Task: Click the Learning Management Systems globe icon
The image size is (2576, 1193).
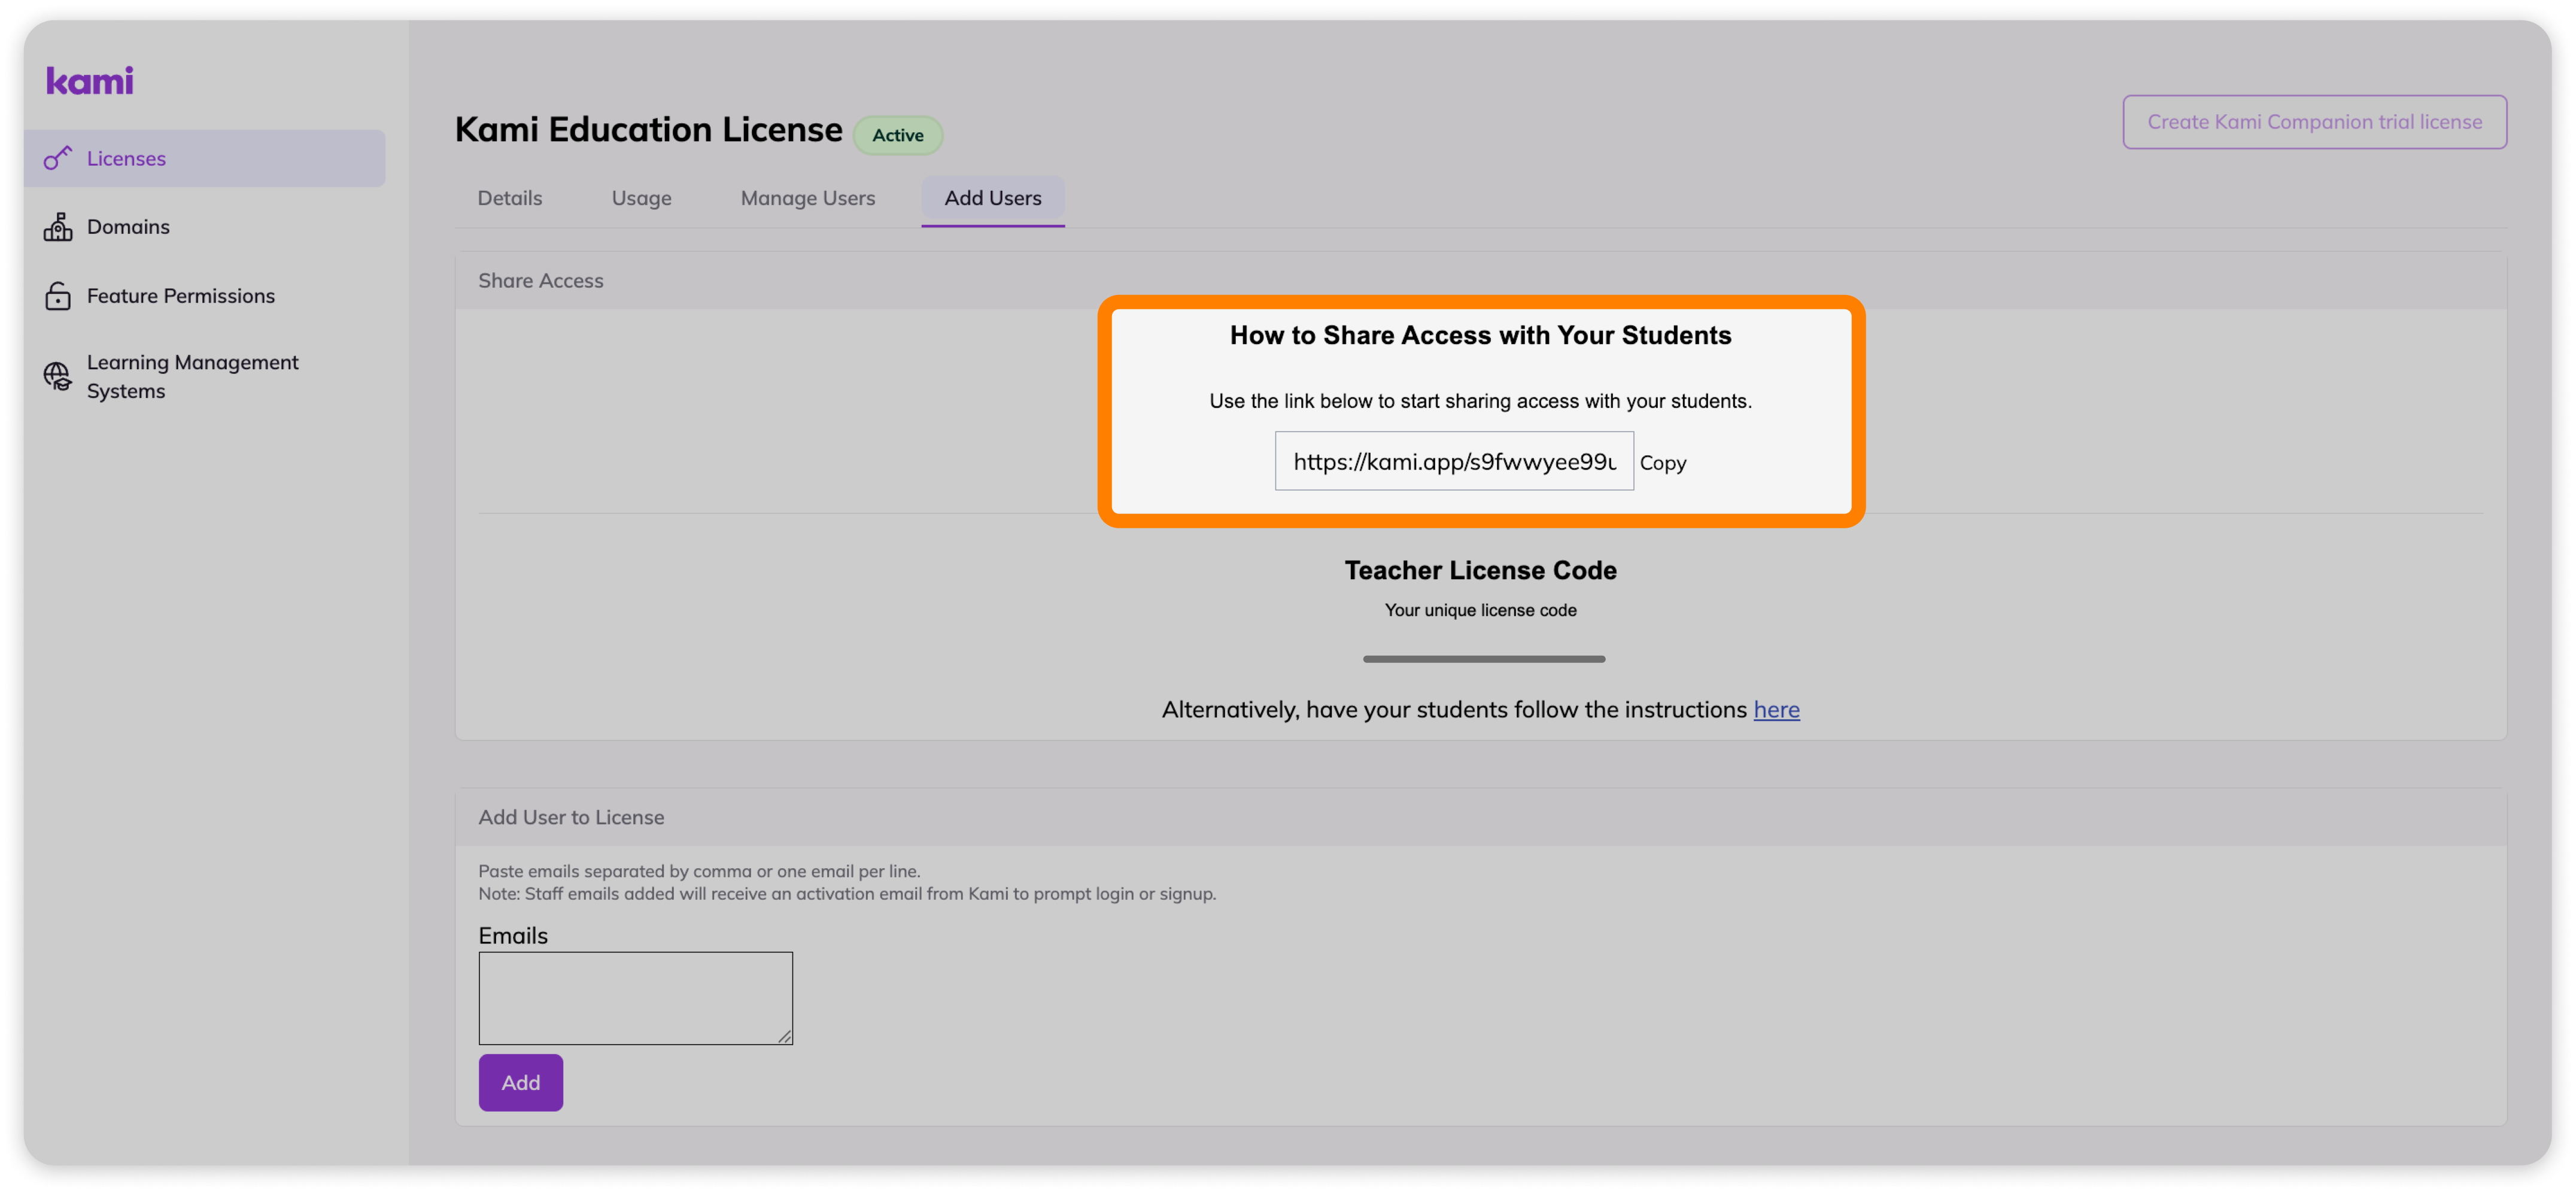Action: point(58,376)
